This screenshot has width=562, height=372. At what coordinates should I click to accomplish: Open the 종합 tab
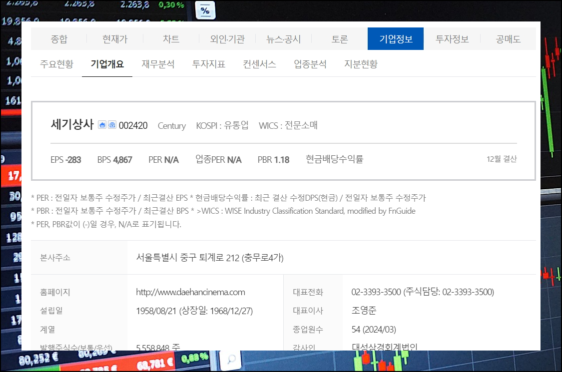59,39
